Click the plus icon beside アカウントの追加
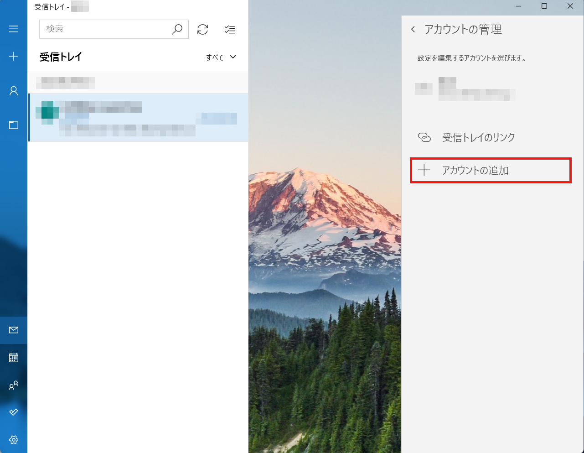Viewport: 584px width, 453px height. coord(424,171)
